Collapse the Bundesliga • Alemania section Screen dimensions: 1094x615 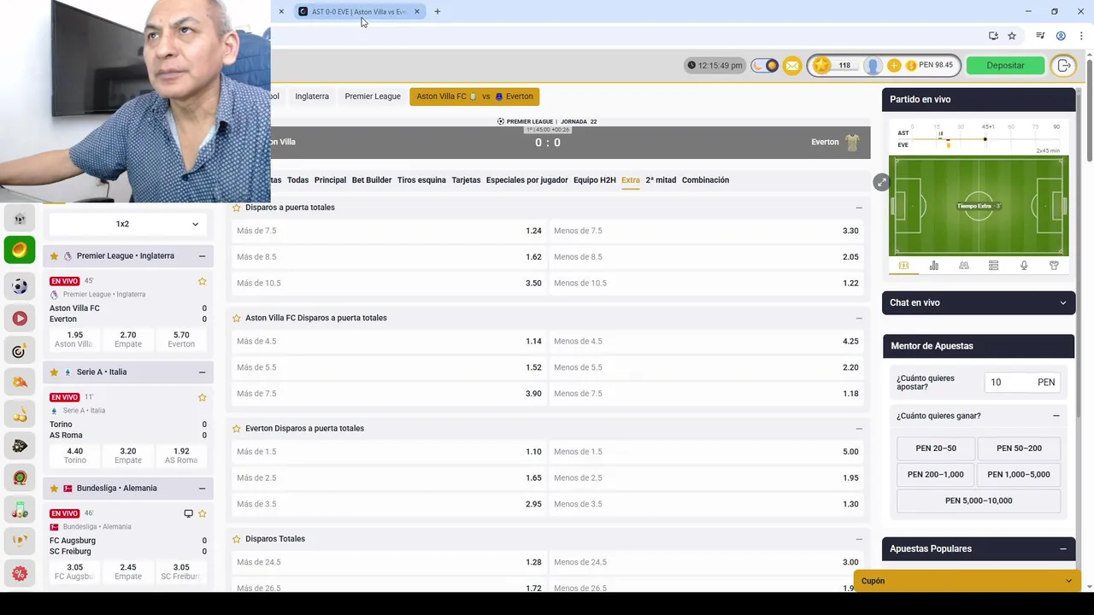pyautogui.click(x=202, y=489)
